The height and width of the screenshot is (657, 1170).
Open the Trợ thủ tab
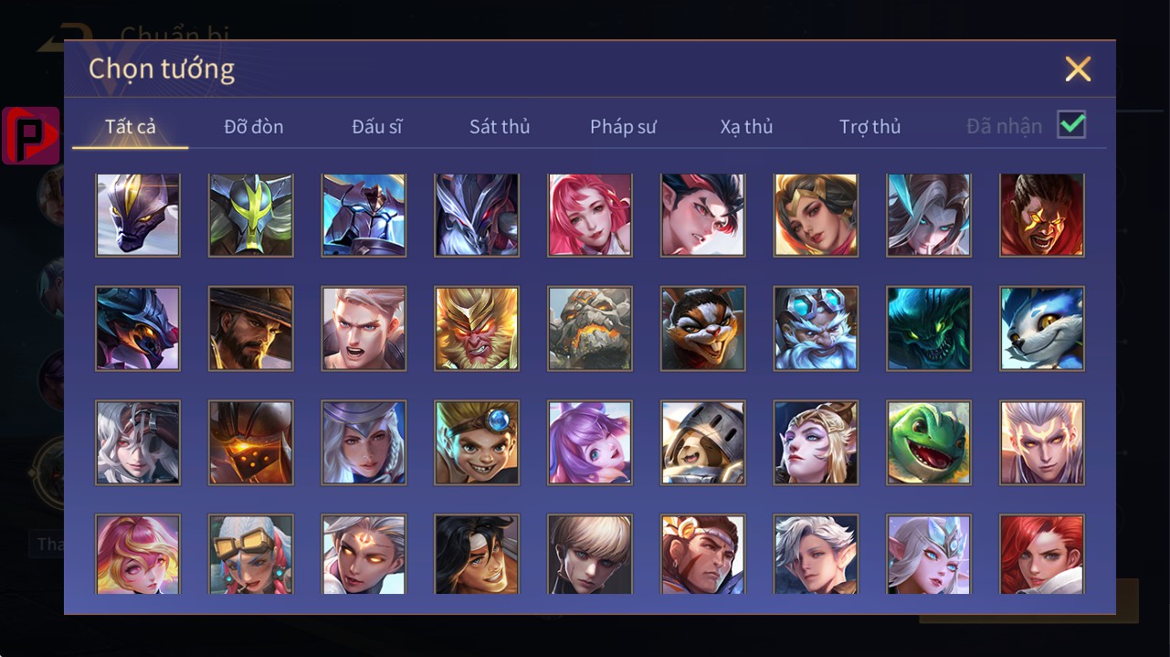point(870,126)
